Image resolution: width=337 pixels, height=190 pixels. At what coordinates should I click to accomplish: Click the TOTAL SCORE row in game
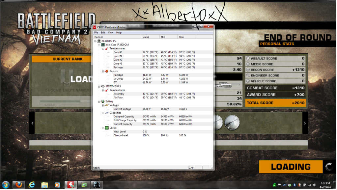[275, 103]
